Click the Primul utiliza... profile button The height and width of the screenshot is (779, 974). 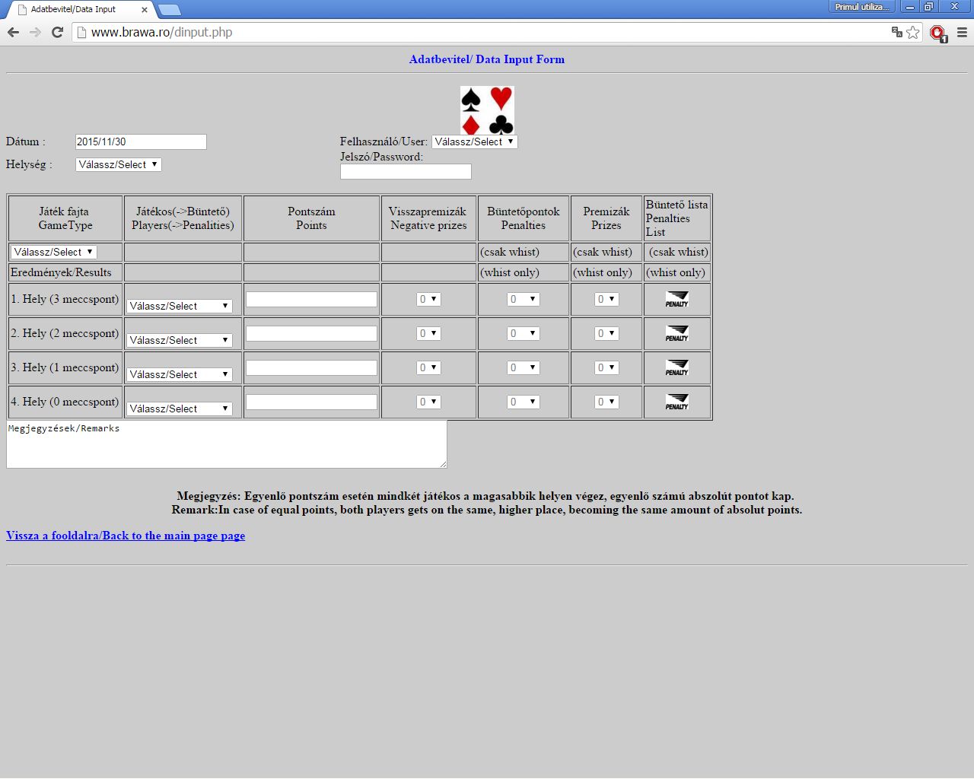click(x=861, y=7)
